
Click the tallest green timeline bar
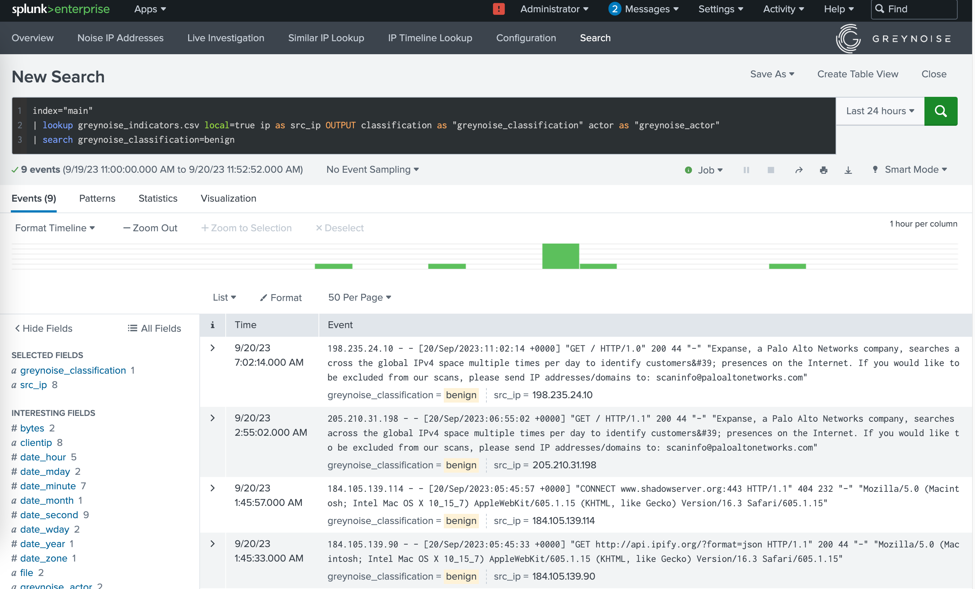(x=560, y=256)
